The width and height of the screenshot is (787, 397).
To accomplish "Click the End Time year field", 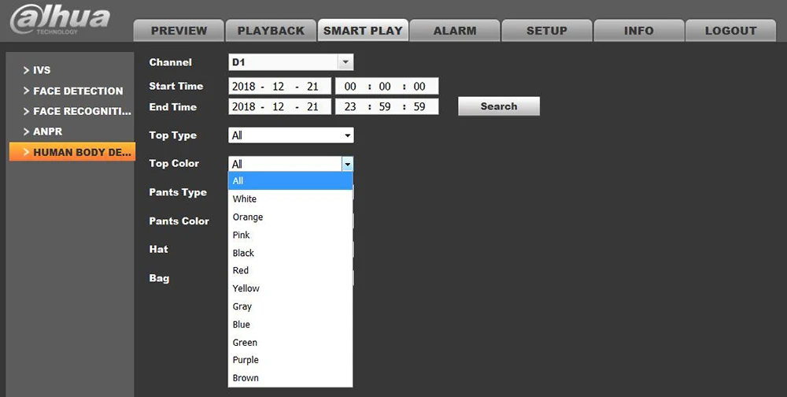I will [243, 106].
